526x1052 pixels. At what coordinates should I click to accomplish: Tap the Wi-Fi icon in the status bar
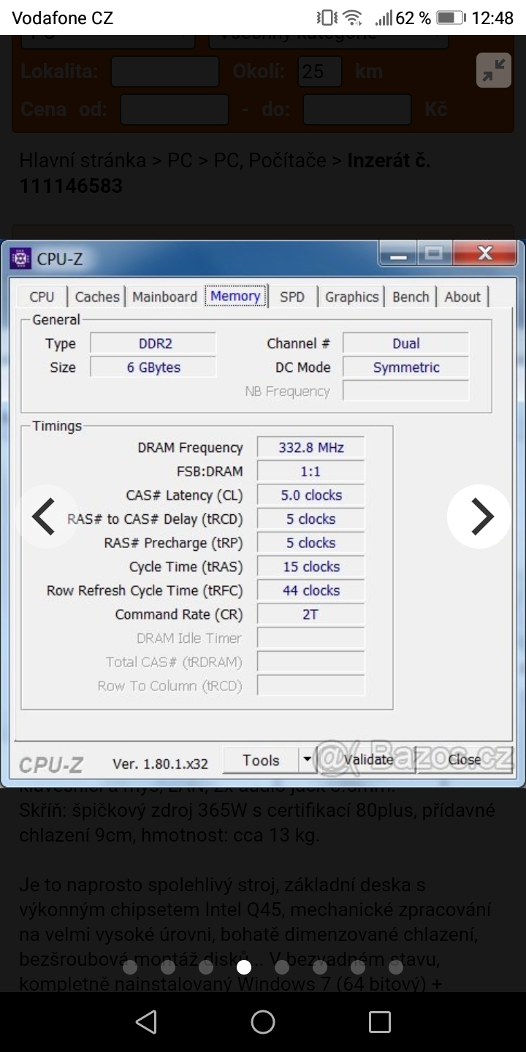click(x=352, y=18)
